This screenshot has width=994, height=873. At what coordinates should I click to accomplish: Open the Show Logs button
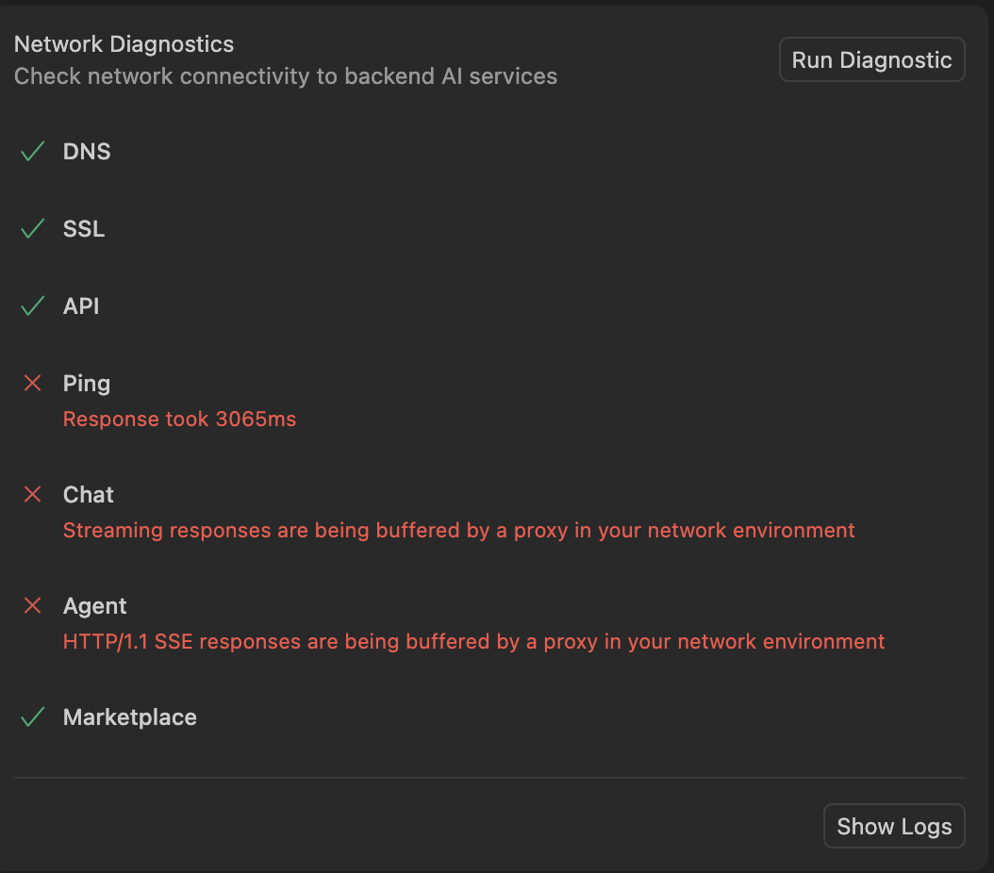[x=894, y=826]
